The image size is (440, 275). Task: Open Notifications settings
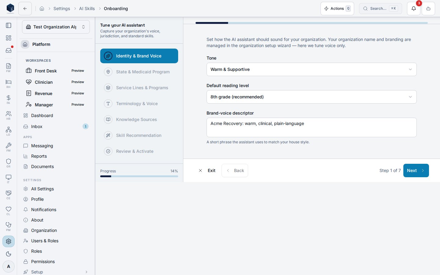click(56, 210)
